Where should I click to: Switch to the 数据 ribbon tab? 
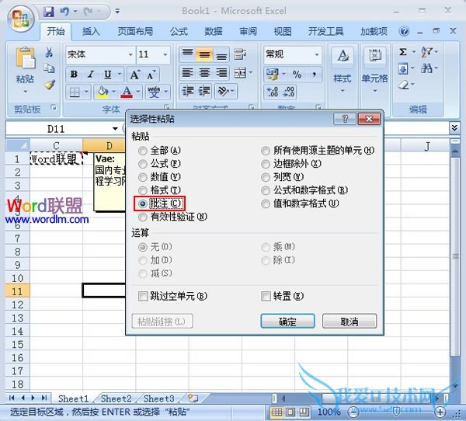[x=214, y=31]
